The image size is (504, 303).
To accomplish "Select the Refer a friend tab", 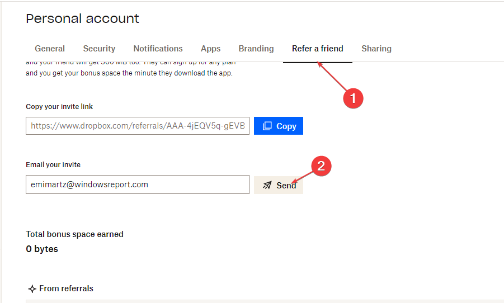I will (318, 49).
